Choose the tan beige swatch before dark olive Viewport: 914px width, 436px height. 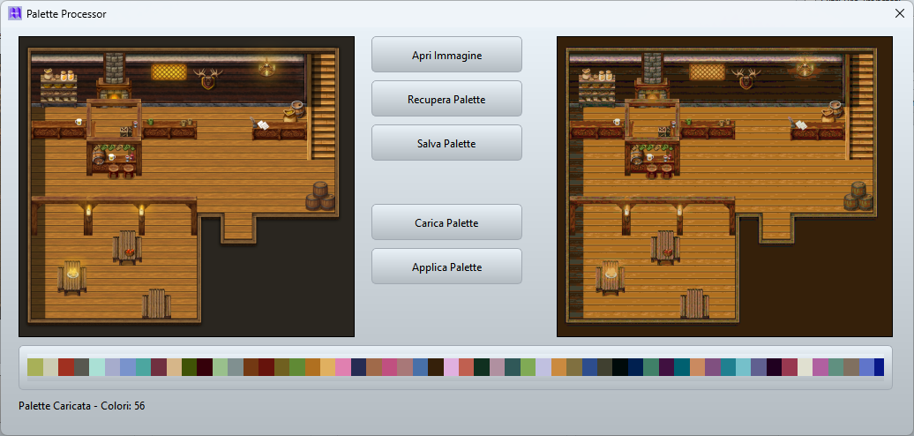point(174,367)
